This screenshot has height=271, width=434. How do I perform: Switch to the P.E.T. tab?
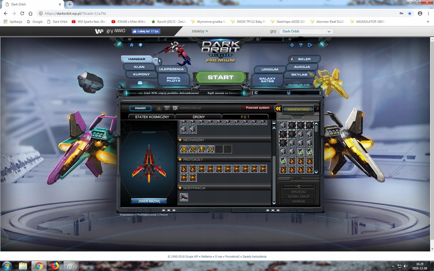tap(245, 117)
